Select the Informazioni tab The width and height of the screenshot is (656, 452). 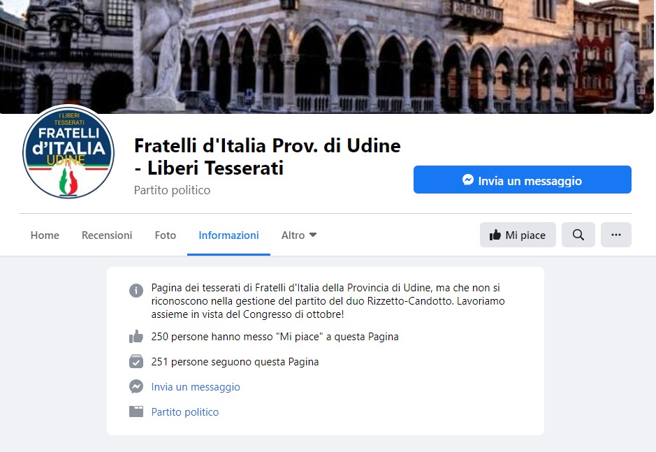[228, 235]
